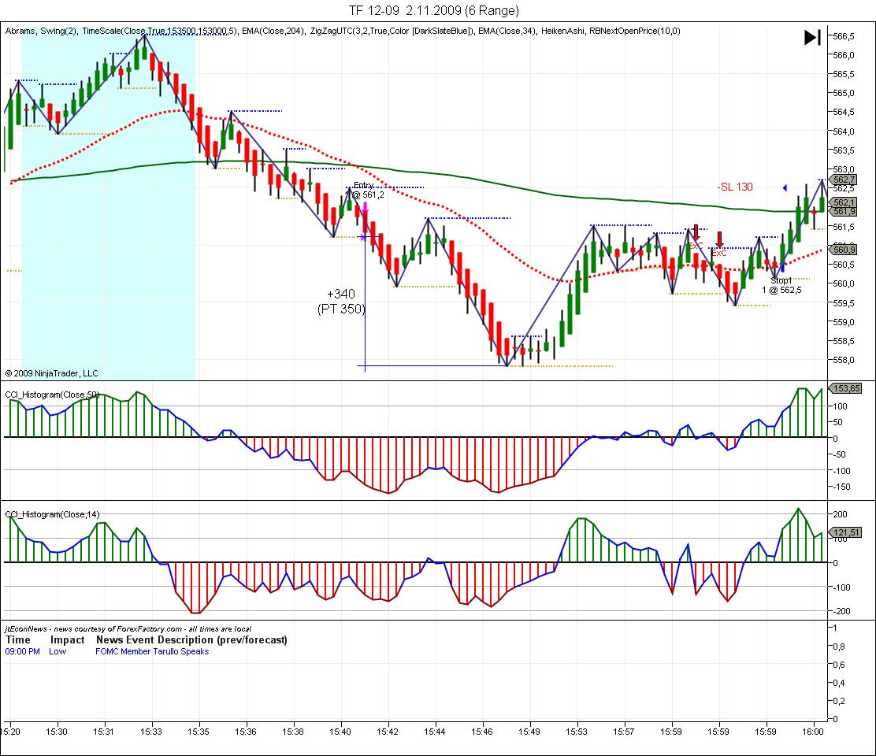Click the magenta entry arrow marker

tap(365, 208)
